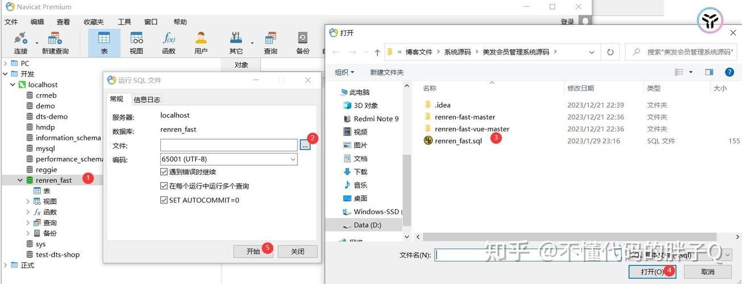
Task: Expand 视图 under renren_fast
Action: pyautogui.click(x=28, y=201)
